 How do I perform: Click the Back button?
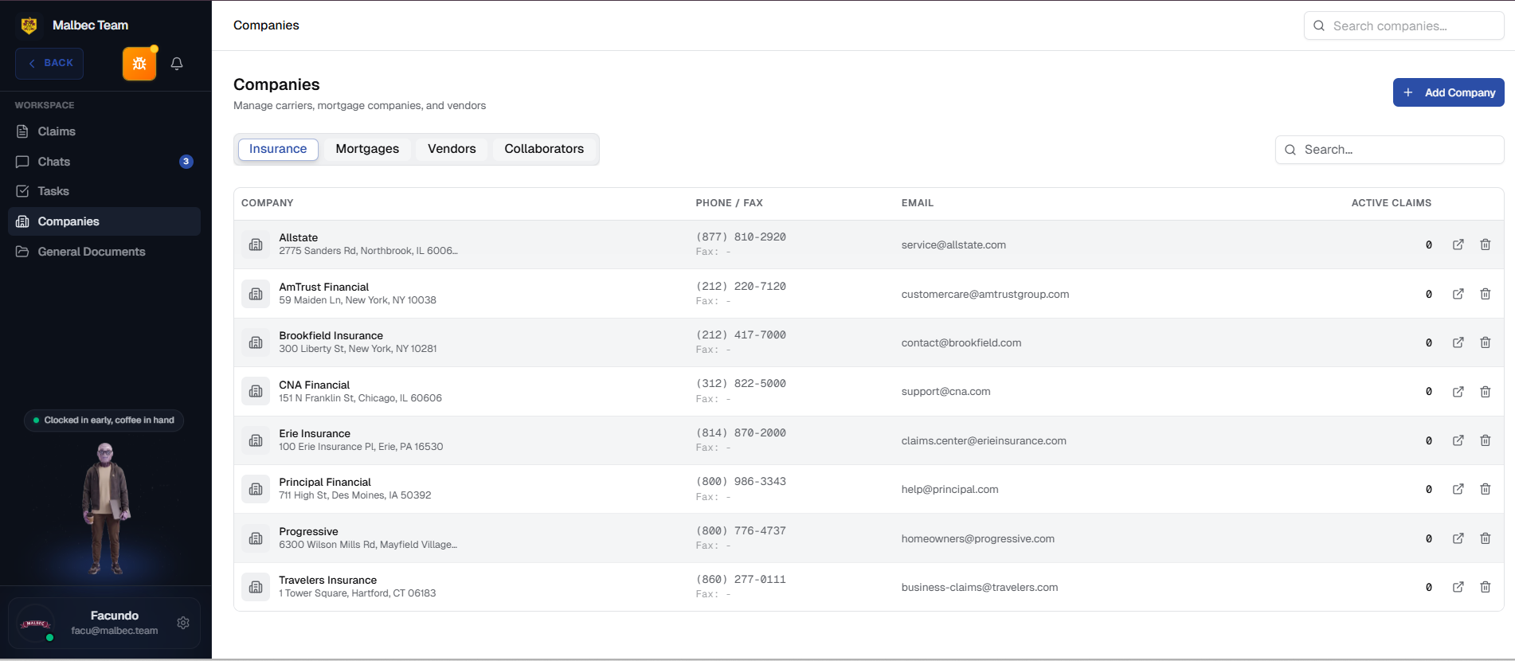coord(49,64)
